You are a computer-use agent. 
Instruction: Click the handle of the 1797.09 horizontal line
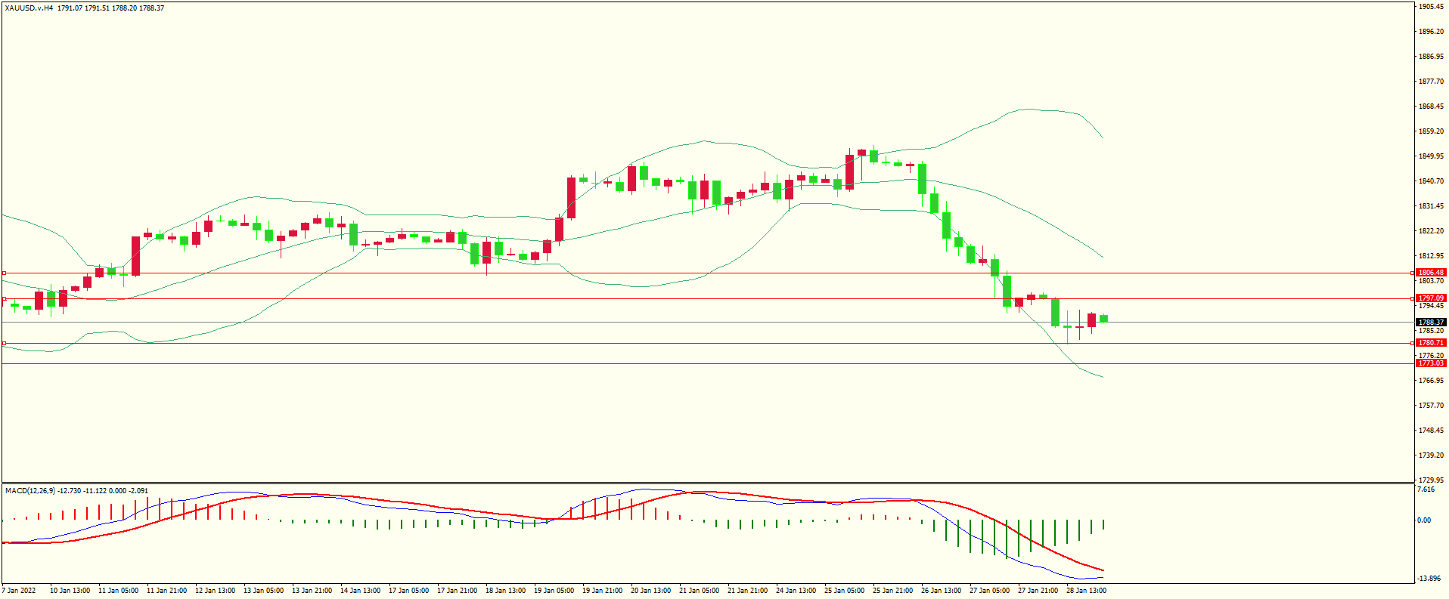click(4, 298)
